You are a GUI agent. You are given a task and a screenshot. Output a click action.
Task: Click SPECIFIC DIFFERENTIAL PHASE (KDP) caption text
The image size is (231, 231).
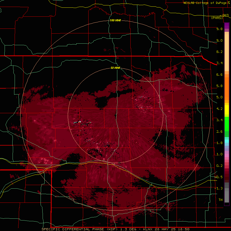coord(80,229)
